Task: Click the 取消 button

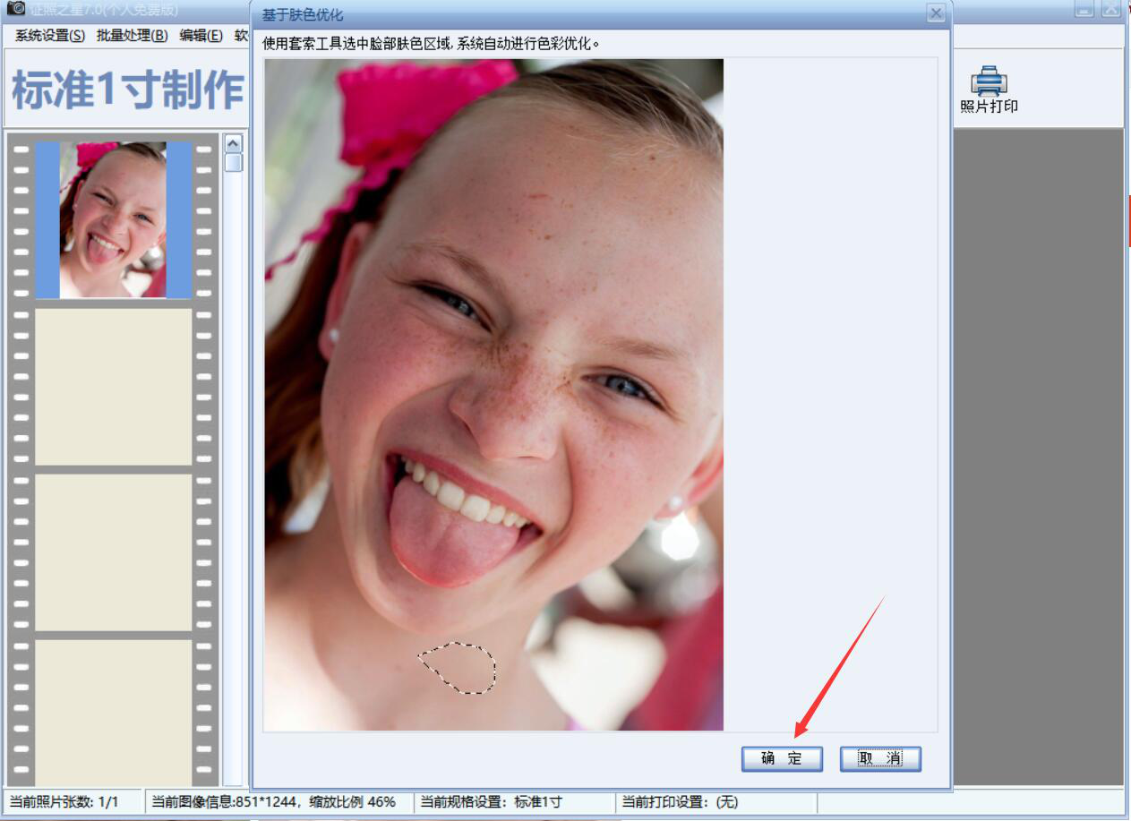Action: pyautogui.click(x=880, y=759)
